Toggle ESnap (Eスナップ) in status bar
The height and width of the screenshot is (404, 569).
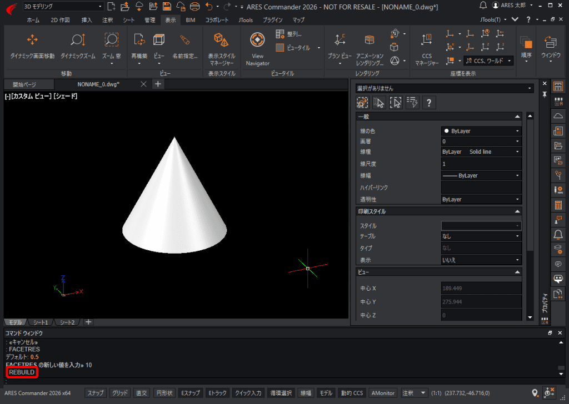tap(191, 393)
